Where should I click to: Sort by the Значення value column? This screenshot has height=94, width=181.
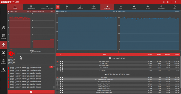[150, 55]
